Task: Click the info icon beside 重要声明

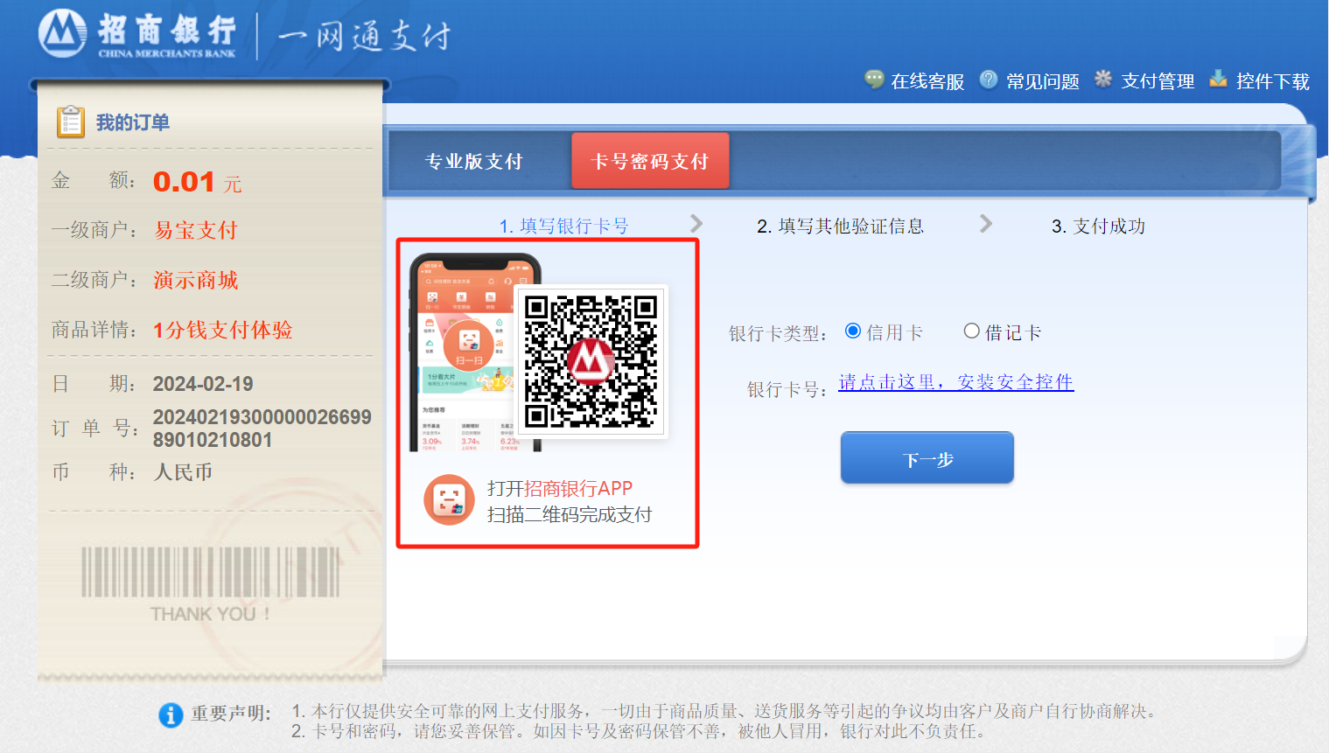Action: pyautogui.click(x=171, y=715)
